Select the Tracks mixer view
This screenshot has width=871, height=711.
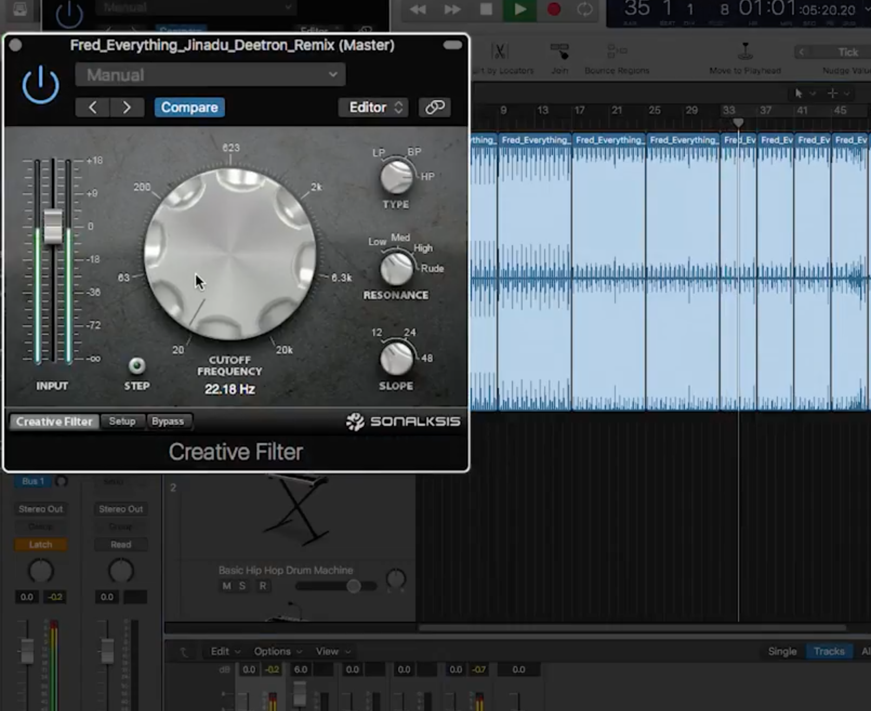[829, 651]
